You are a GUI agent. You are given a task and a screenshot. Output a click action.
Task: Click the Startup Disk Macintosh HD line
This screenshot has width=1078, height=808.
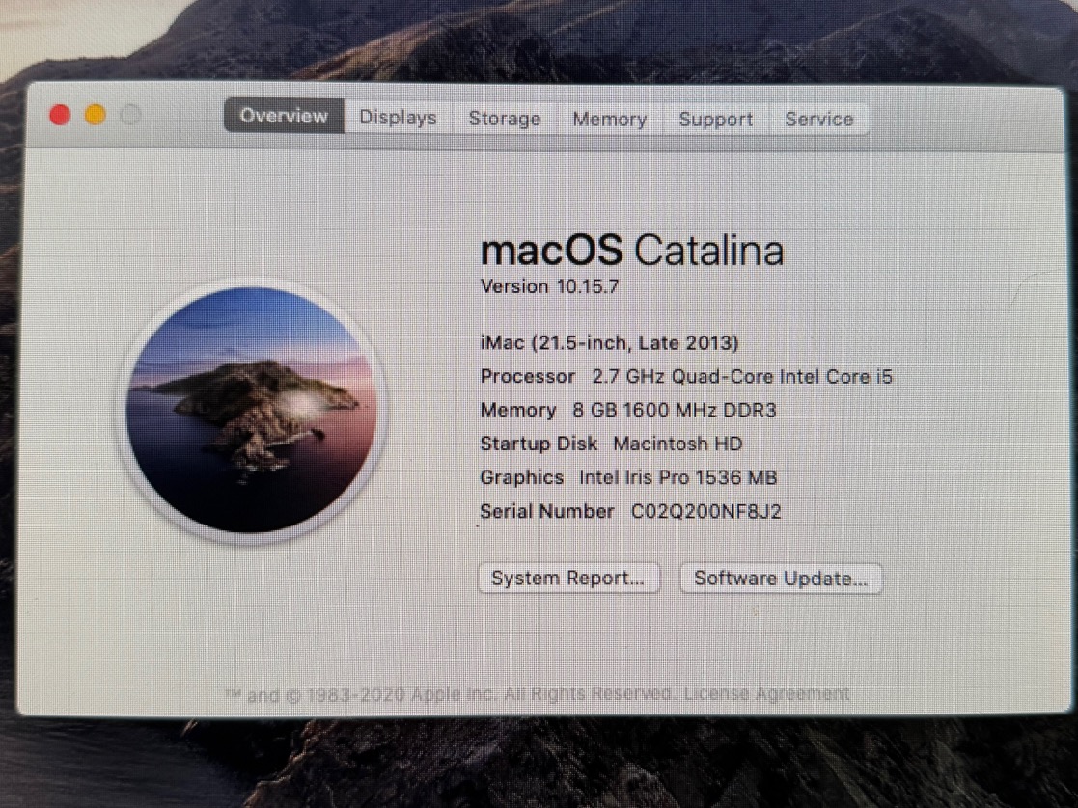(611, 444)
